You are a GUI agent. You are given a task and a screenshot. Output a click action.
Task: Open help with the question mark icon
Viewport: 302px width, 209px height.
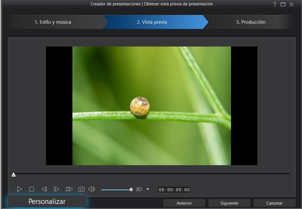coord(274,5)
